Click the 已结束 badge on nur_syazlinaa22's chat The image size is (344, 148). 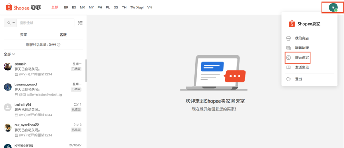(76, 130)
